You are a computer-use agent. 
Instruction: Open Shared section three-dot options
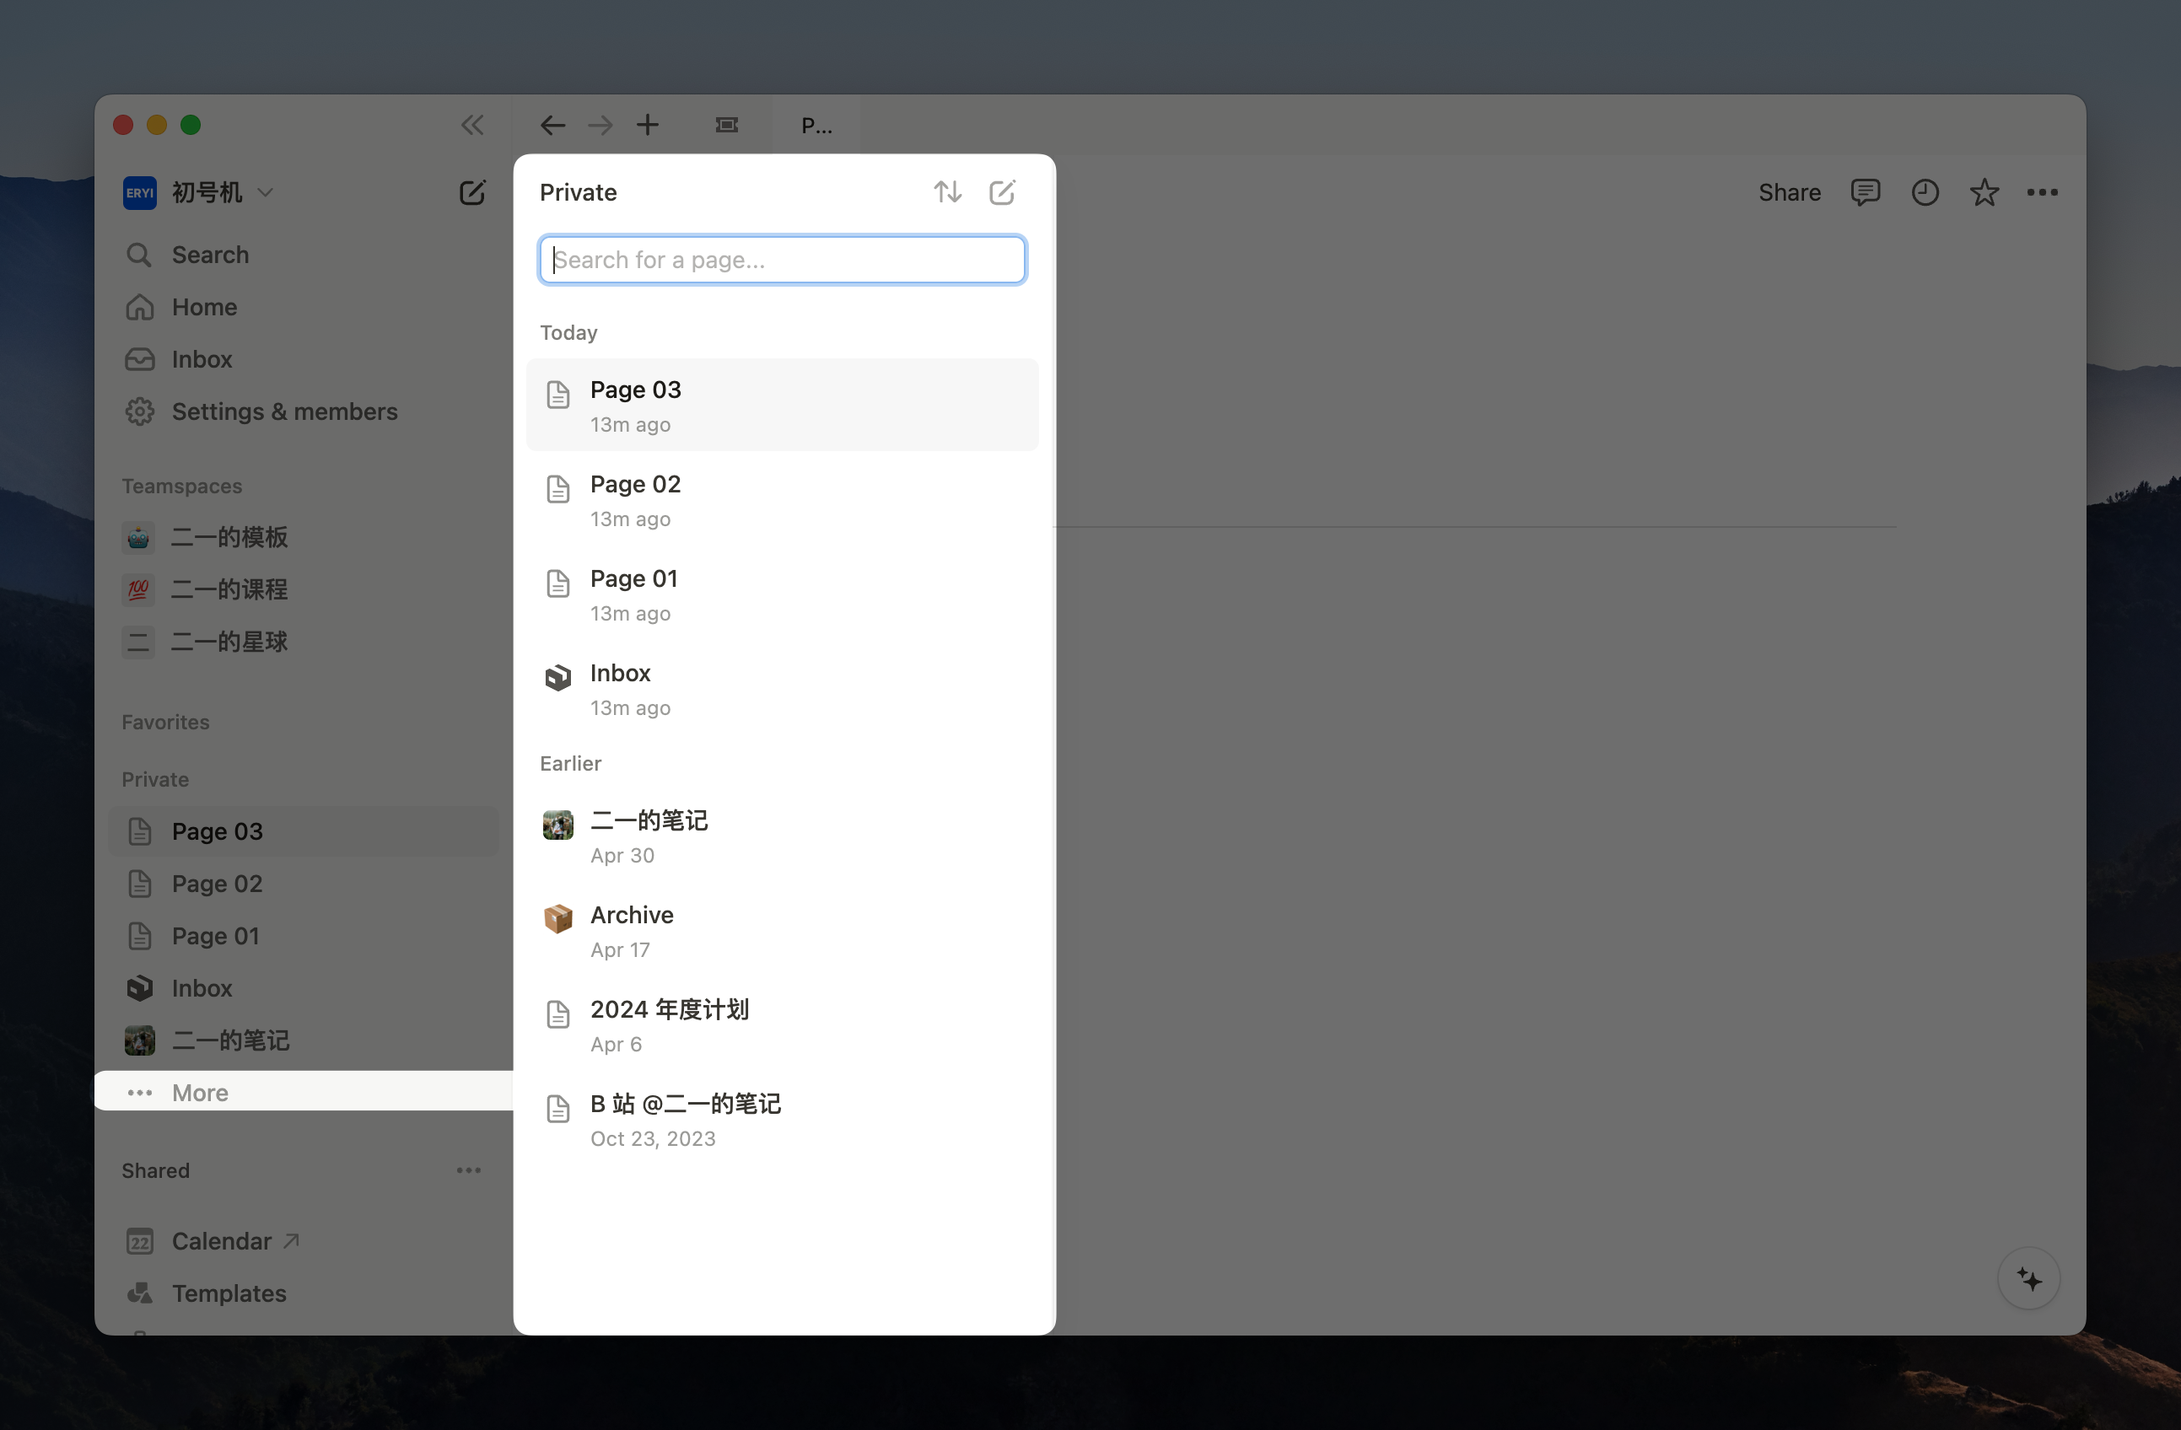(468, 1169)
